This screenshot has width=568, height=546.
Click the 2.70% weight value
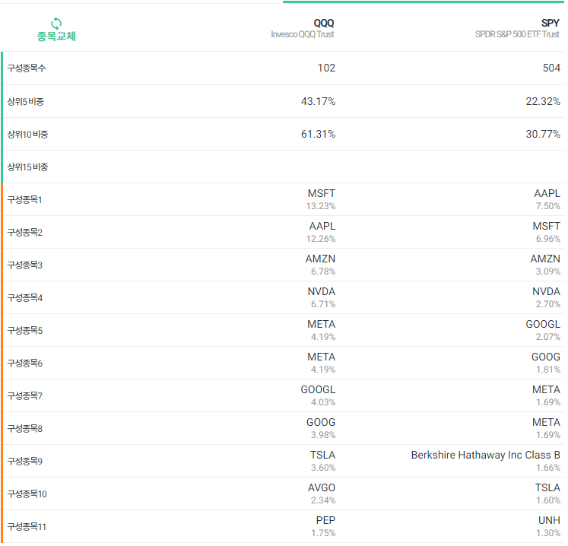(548, 304)
